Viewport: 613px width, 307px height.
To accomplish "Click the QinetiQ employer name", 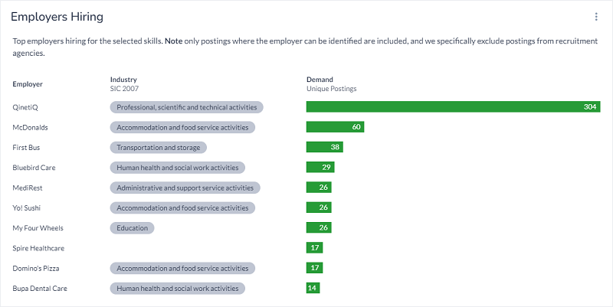I will click(x=25, y=107).
